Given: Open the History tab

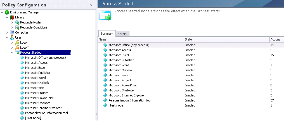Looking at the screenshot, I should (122, 34).
